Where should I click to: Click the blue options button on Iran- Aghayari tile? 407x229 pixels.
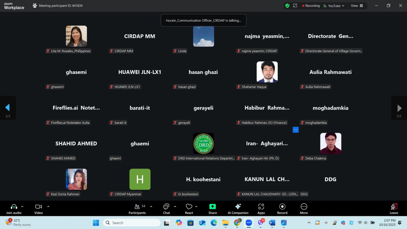coord(296,130)
